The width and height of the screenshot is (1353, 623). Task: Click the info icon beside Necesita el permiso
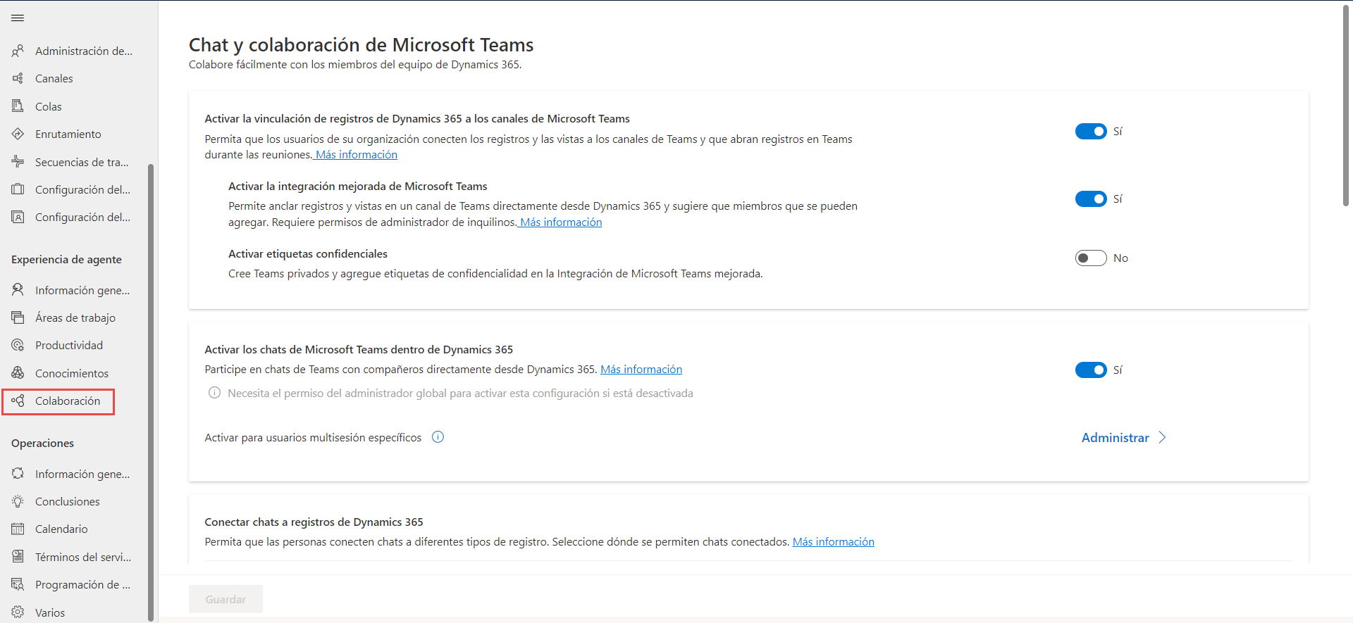[x=214, y=393]
